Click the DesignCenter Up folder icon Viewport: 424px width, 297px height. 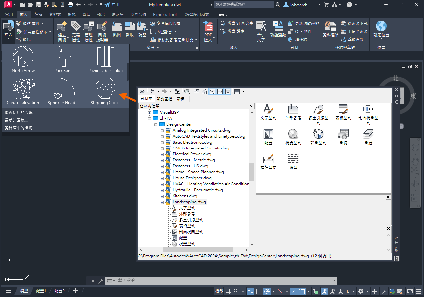pos(177,91)
